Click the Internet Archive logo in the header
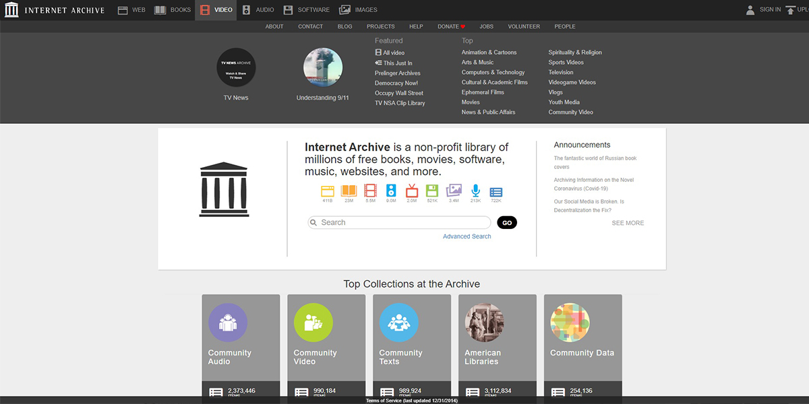Viewport: 809px width, 404px height. (x=55, y=10)
